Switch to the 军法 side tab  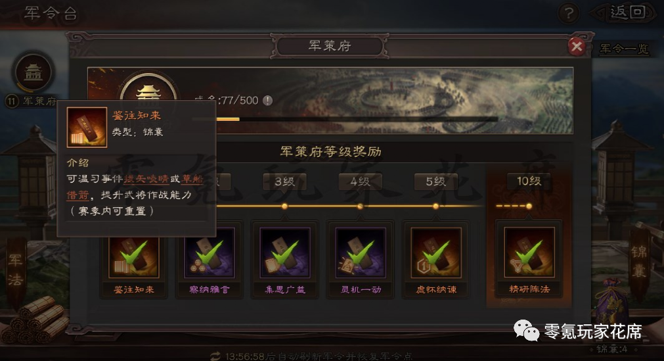[x=16, y=270]
